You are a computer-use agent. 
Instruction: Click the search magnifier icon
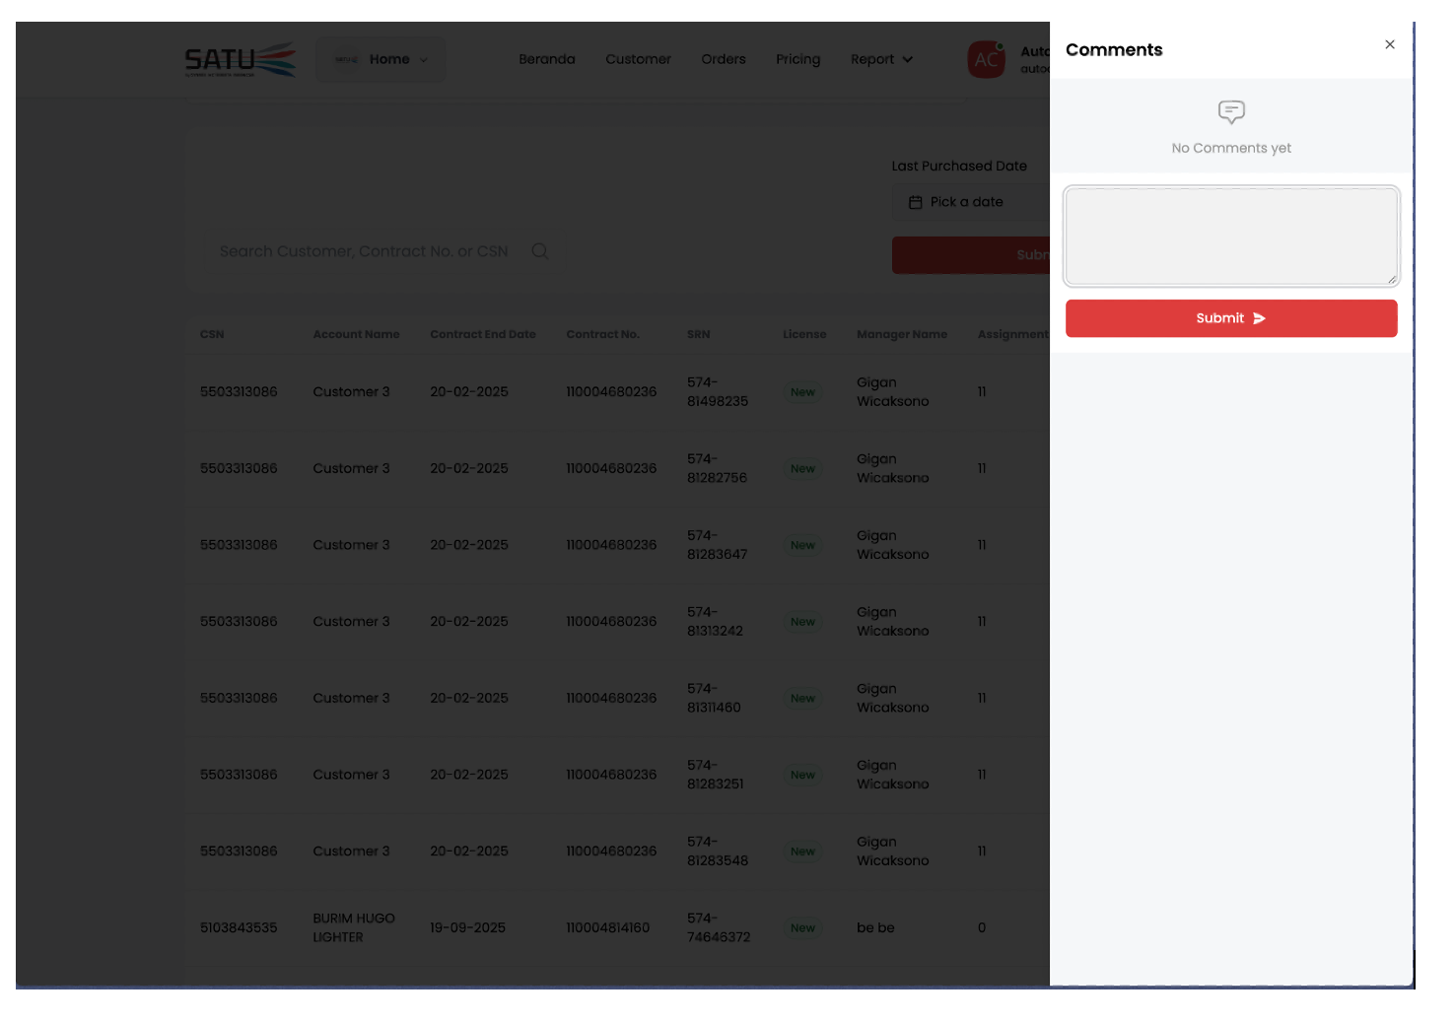(x=540, y=251)
